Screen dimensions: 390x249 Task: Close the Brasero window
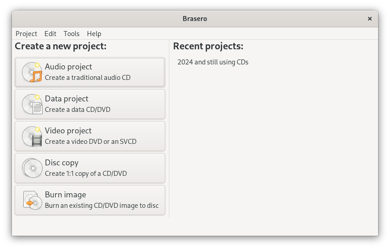[x=369, y=19]
